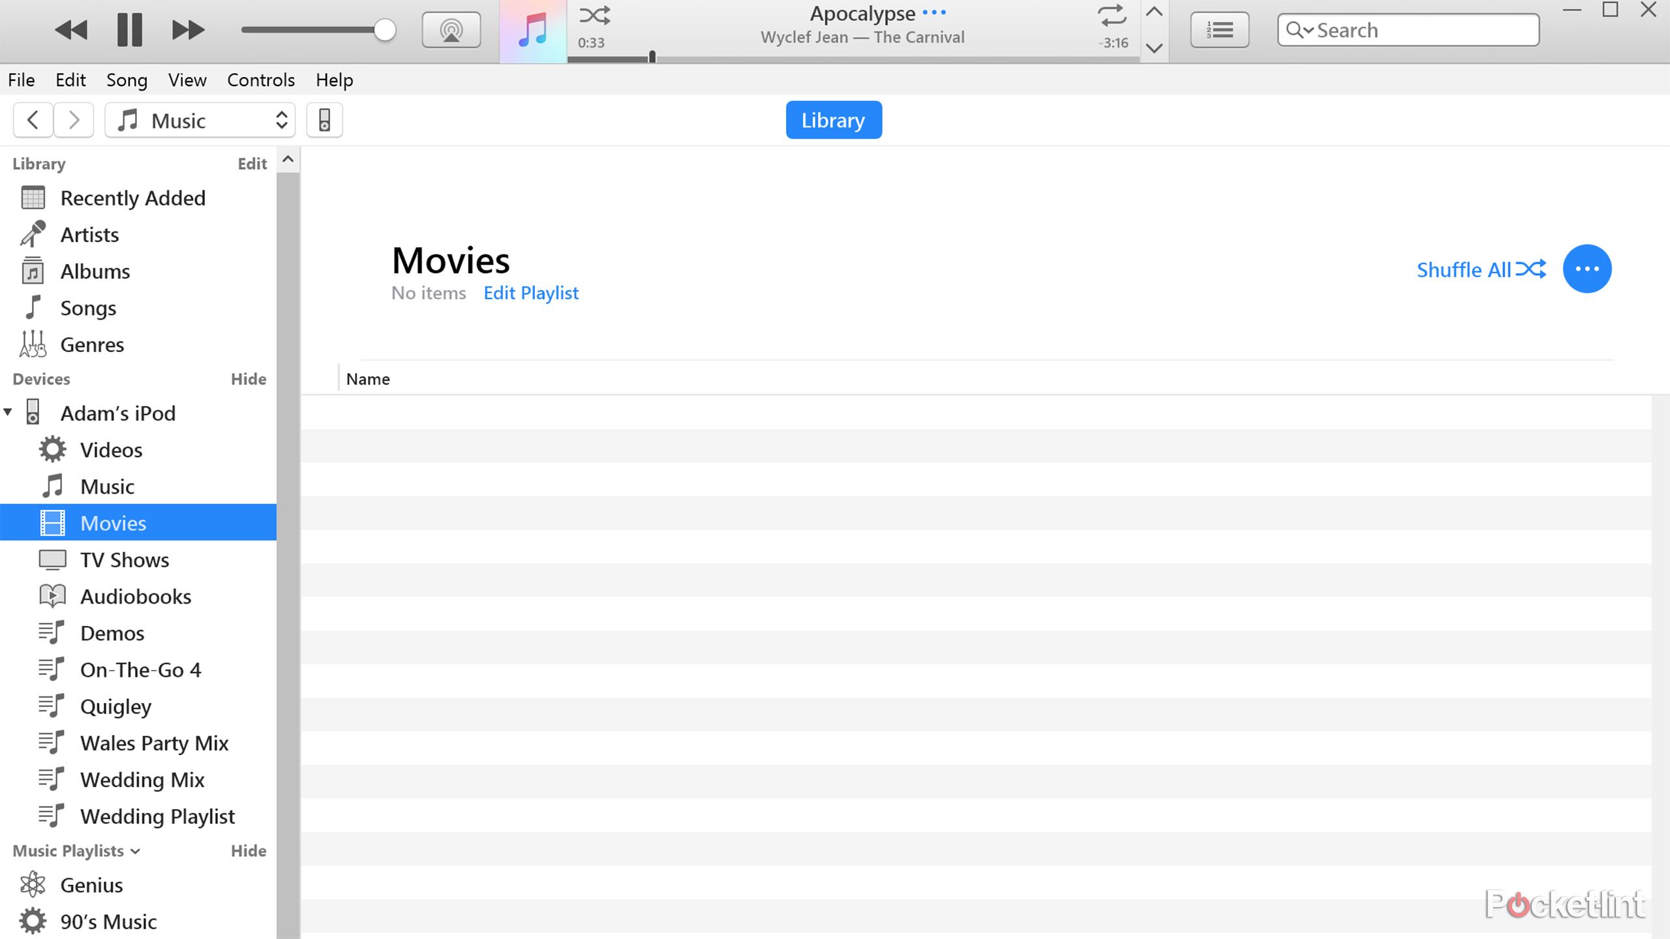This screenshot has height=939, width=1670.
Task: Click the rewind previous track button
Action: coord(70,30)
